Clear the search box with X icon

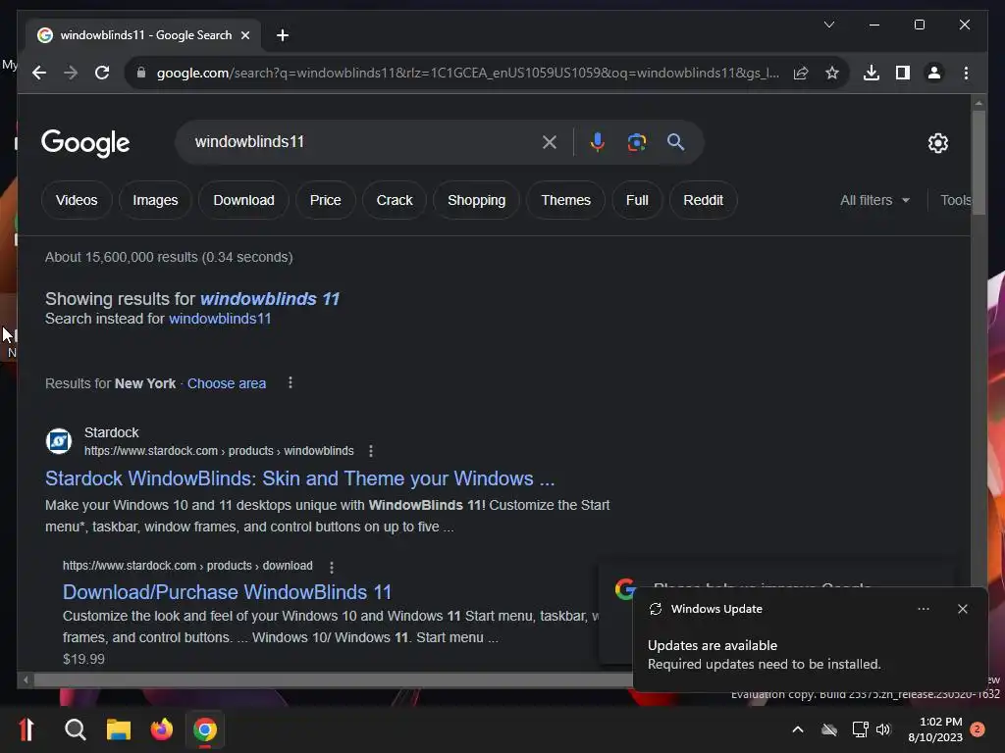[x=550, y=142]
